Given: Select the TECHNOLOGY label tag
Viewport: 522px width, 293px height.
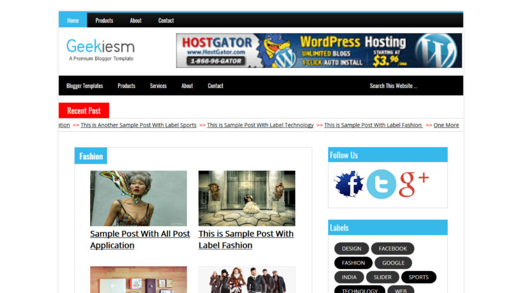Looking at the screenshot, I should tap(360, 289).
